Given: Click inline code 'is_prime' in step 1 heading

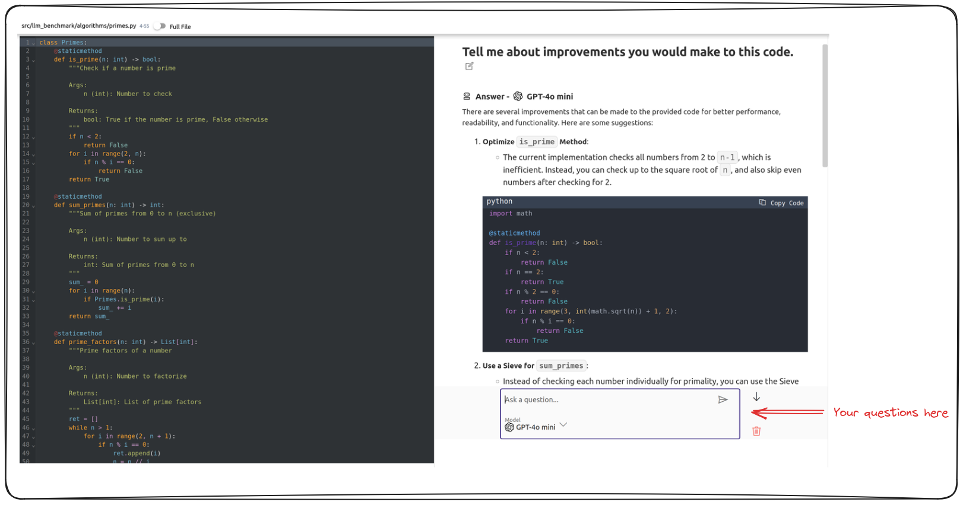Looking at the screenshot, I should click(x=537, y=142).
